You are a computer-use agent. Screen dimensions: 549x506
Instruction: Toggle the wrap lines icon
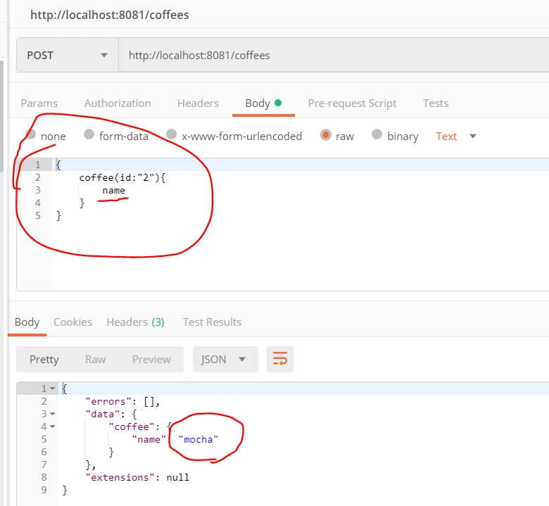pos(279,360)
